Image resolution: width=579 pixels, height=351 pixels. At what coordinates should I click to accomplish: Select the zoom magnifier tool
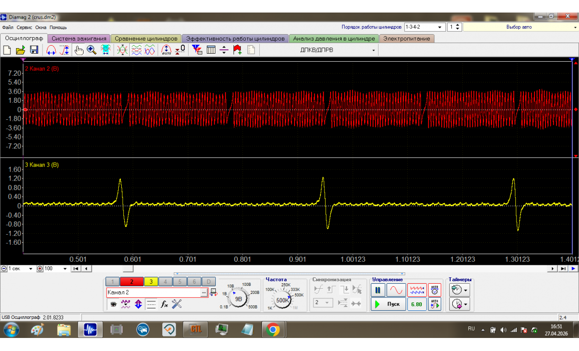pyautogui.click(x=92, y=50)
